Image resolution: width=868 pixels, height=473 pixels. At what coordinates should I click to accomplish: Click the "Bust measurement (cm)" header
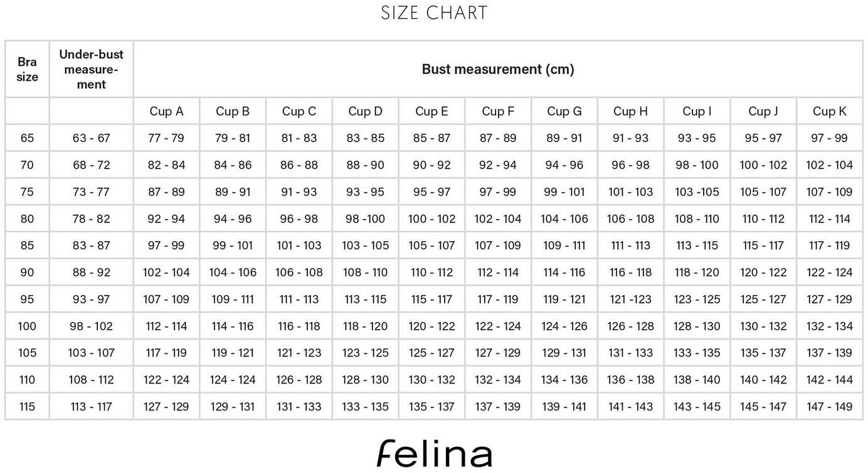tap(498, 70)
